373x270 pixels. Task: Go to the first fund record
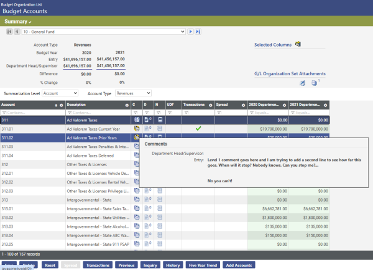point(9,31)
